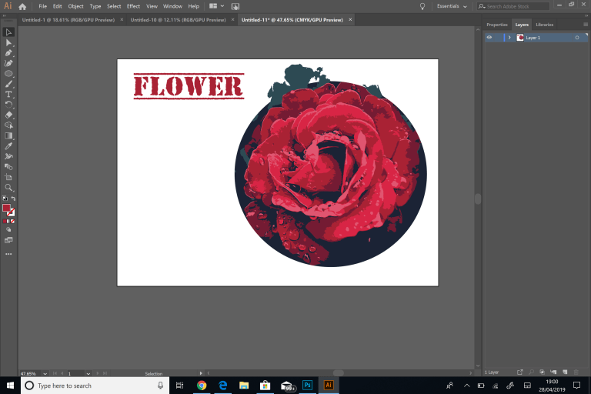The image size is (591, 394).
Task: Select the Eraser tool
Action: tap(8, 115)
